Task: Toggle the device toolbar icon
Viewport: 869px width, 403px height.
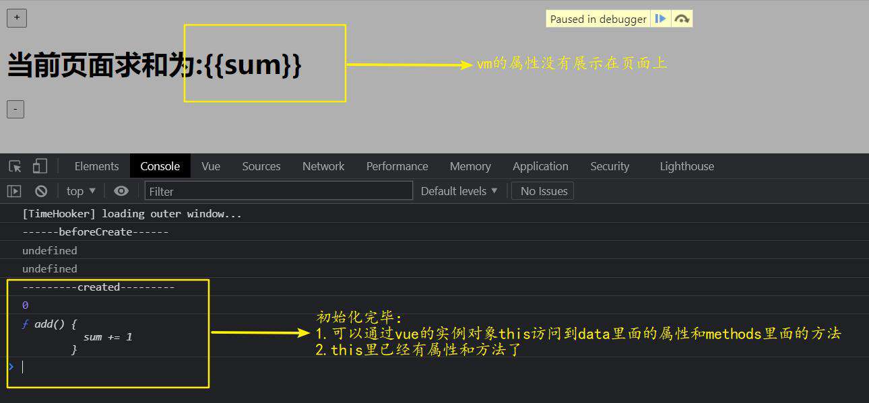Action: 40,166
